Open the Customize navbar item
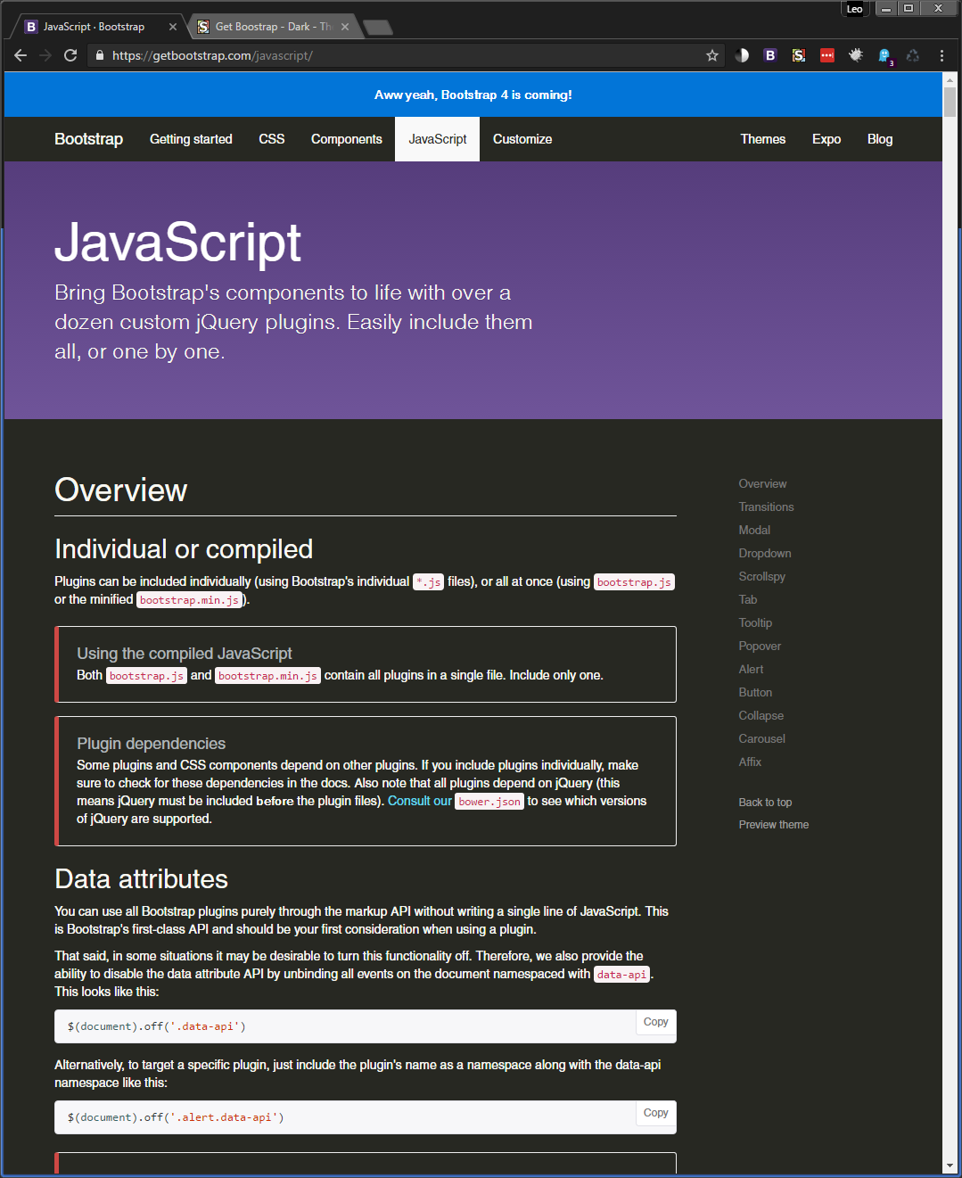 click(x=522, y=139)
